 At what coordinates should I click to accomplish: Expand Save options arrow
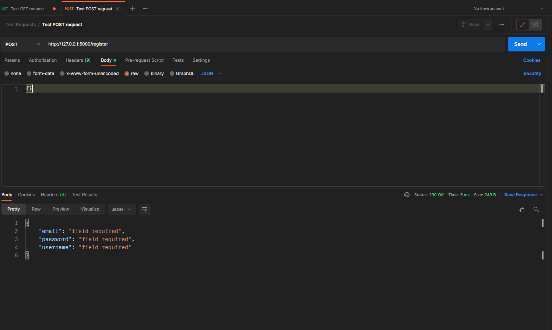pos(488,25)
